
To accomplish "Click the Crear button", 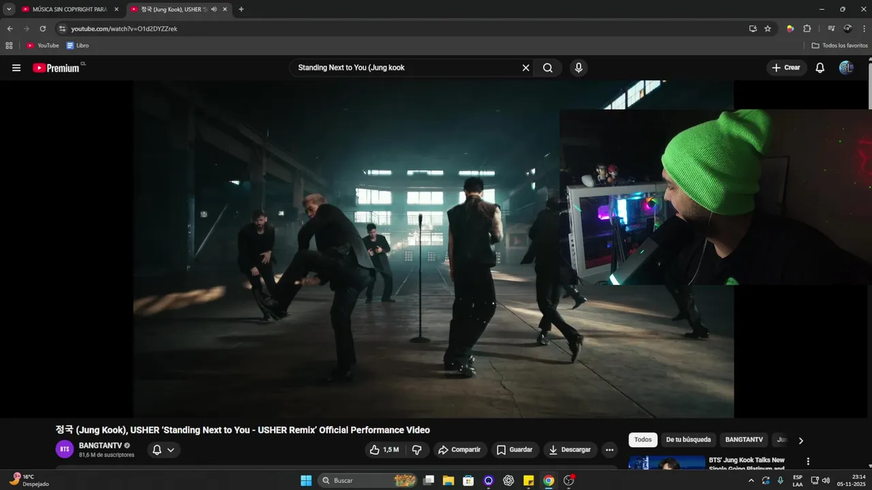I will click(x=786, y=68).
